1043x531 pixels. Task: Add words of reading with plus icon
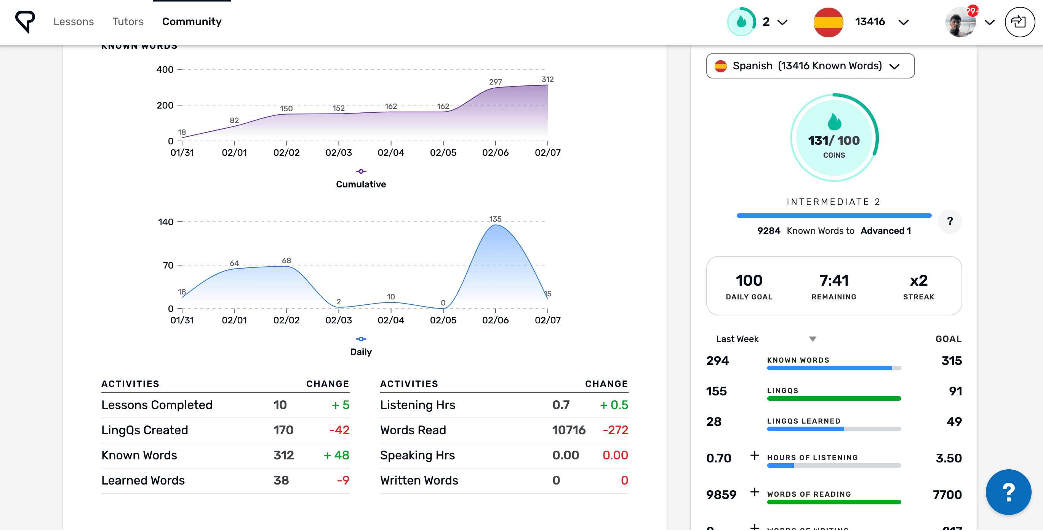754,492
